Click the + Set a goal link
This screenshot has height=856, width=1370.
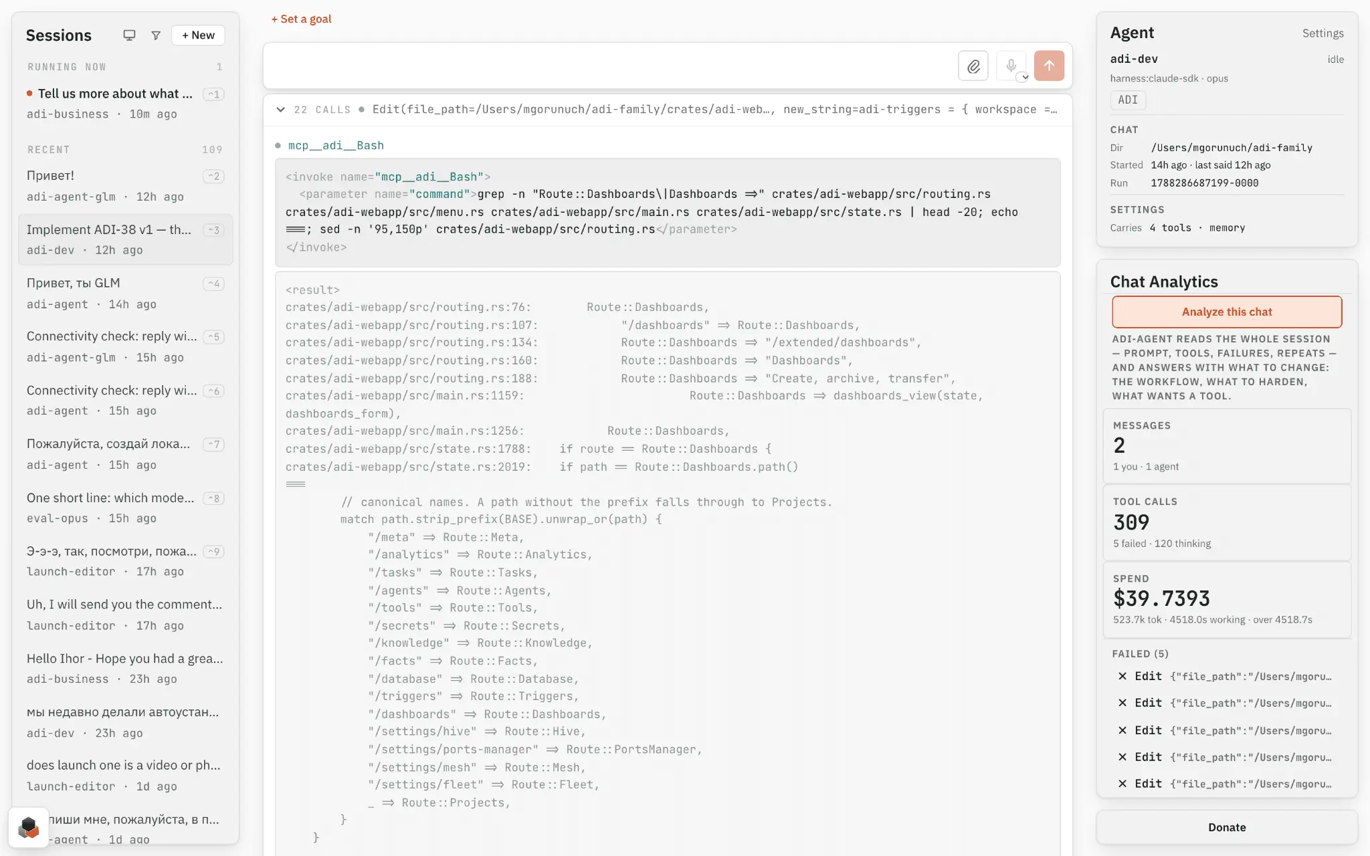[301, 19]
